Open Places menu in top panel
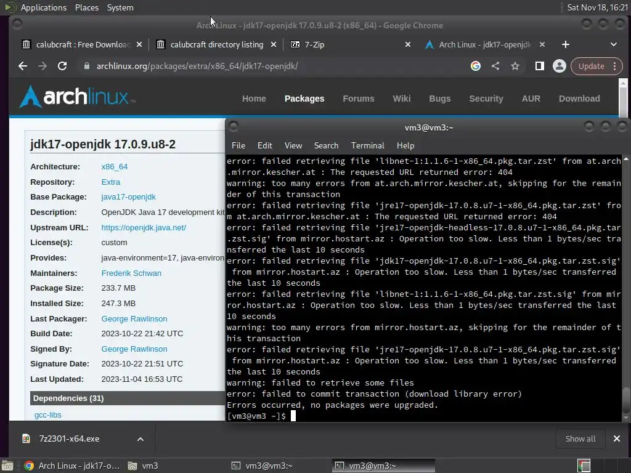Screen dimensions: 631x473 [87, 7]
